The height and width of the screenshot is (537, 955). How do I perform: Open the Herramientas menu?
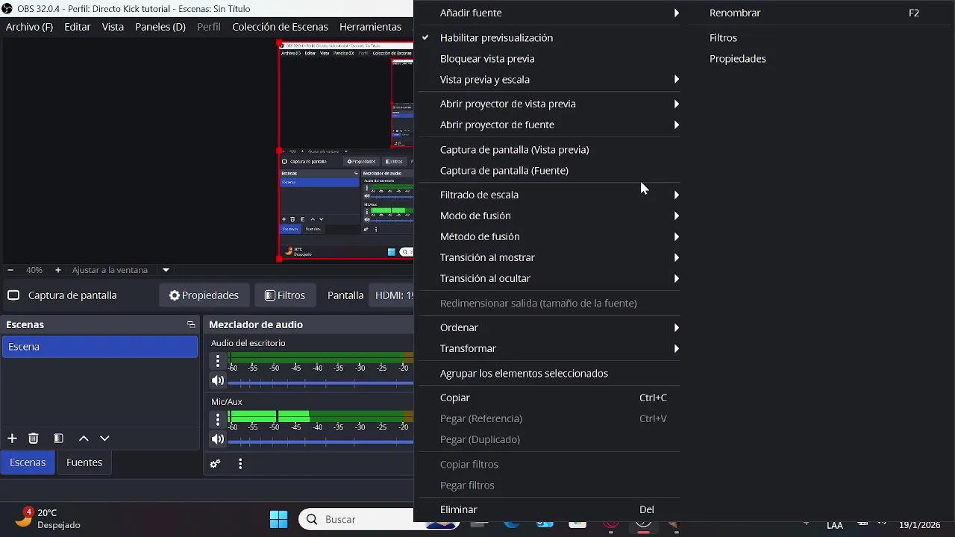pyautogui.click(x=371, y=27)
